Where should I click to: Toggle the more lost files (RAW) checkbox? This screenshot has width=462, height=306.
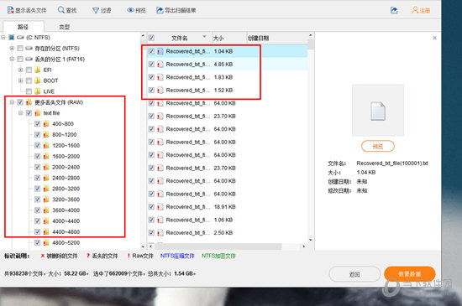click(x=20, y=102)
